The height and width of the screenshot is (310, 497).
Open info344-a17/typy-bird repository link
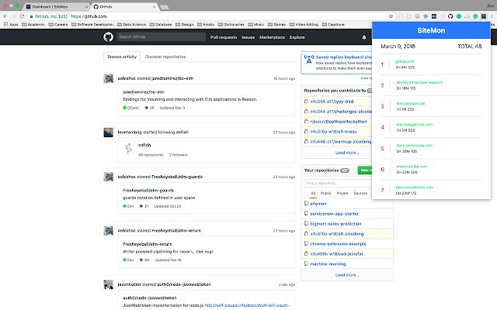(x=332, y=102)
